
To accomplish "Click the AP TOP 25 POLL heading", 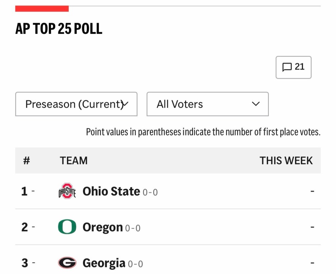I will coord(59,29).
